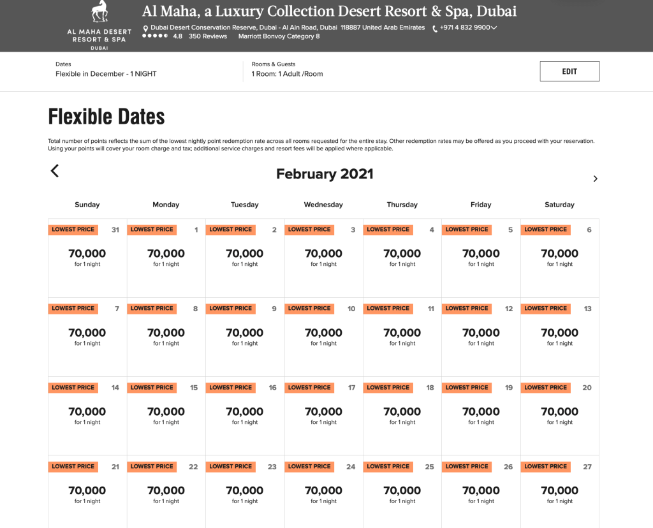Click the phone handset icon
653x528 pixels.
[435, 28]
